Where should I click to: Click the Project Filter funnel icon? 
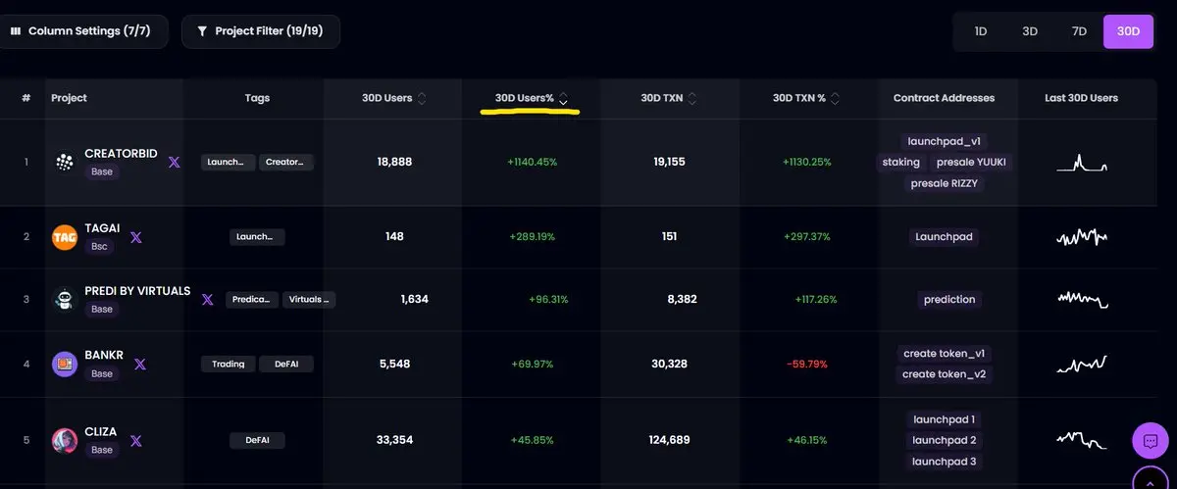click(x=202, y=31)
